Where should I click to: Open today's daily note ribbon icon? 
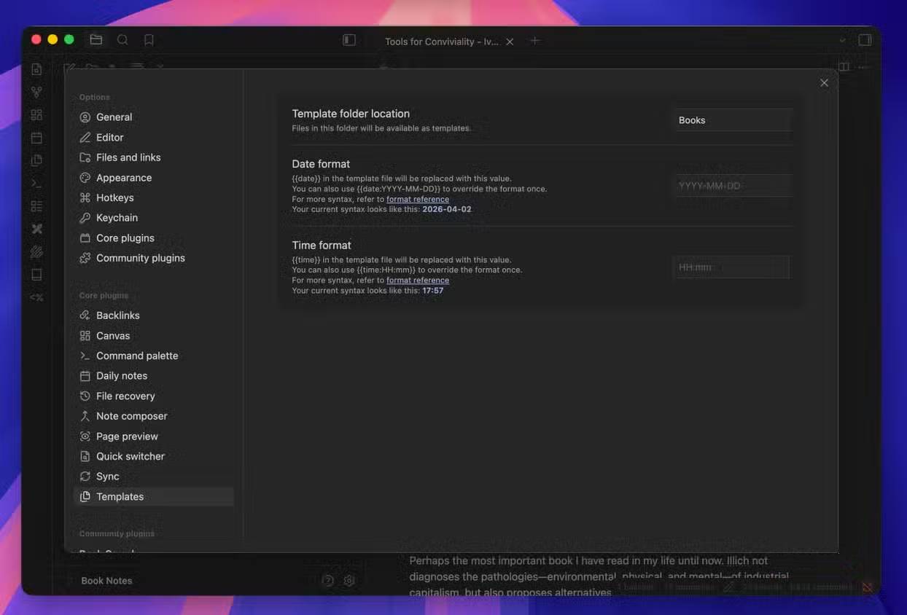[x=36, y=138]
